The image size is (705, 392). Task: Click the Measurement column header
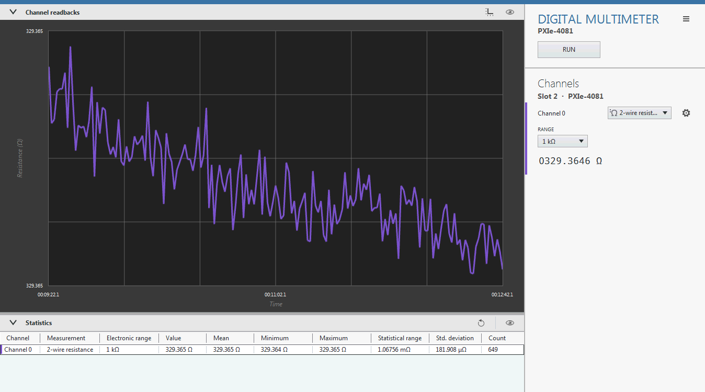66,338
